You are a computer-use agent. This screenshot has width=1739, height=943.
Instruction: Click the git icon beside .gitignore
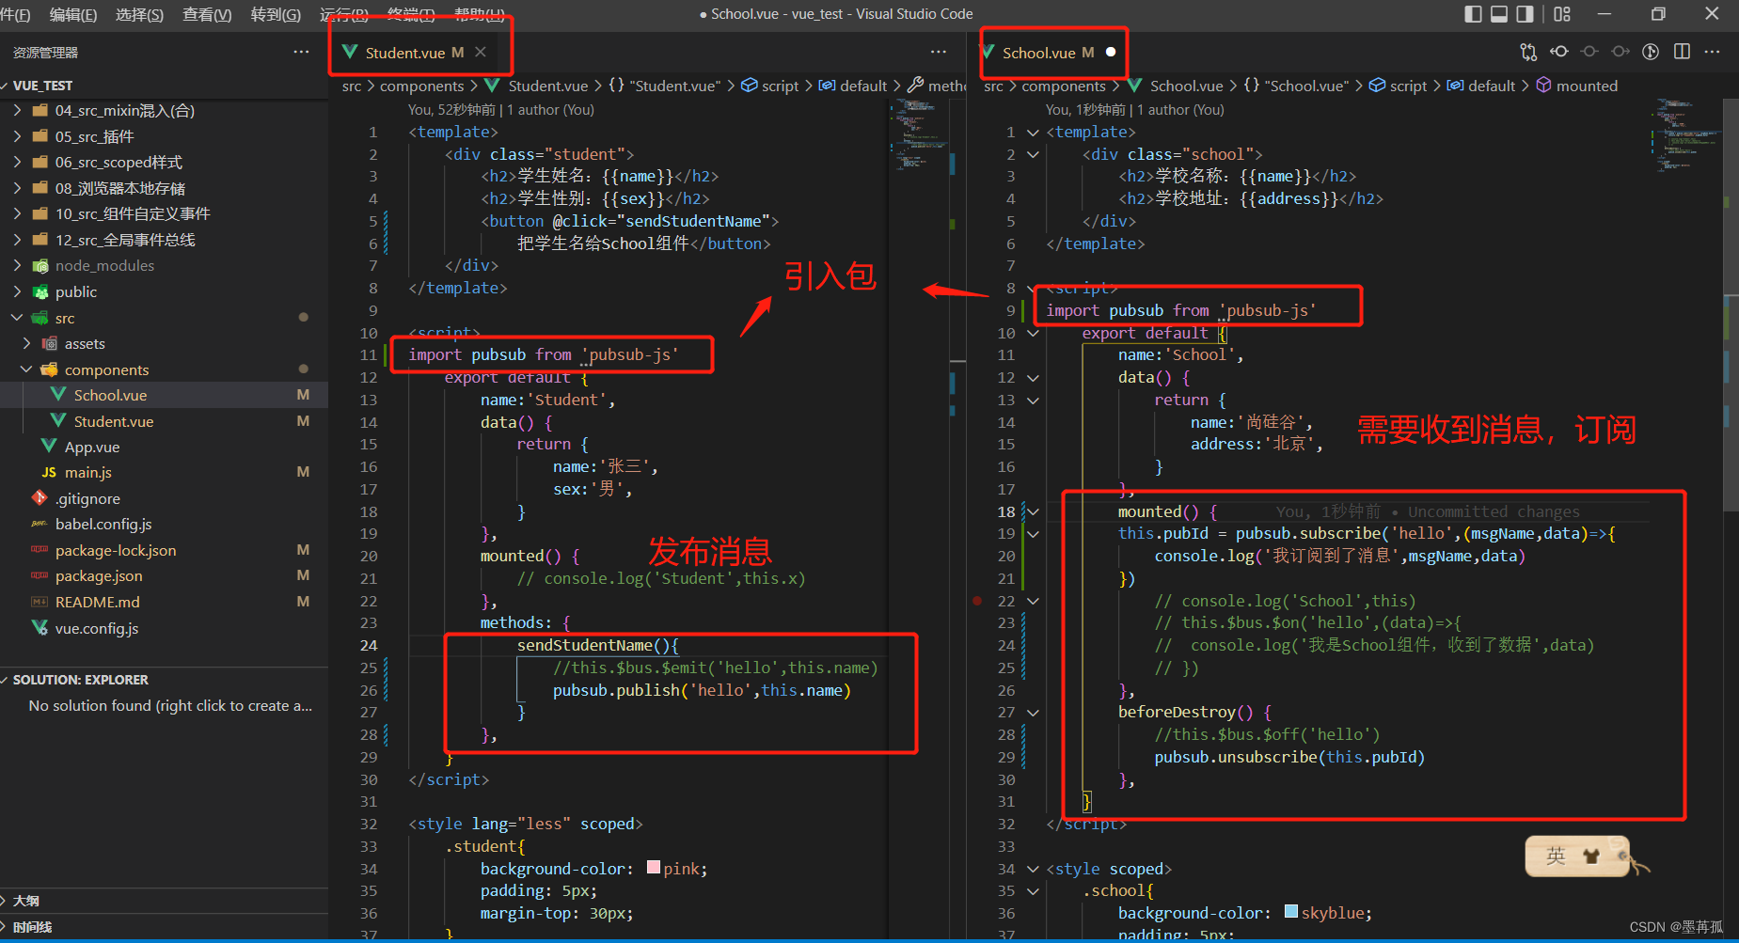(40, 497)
